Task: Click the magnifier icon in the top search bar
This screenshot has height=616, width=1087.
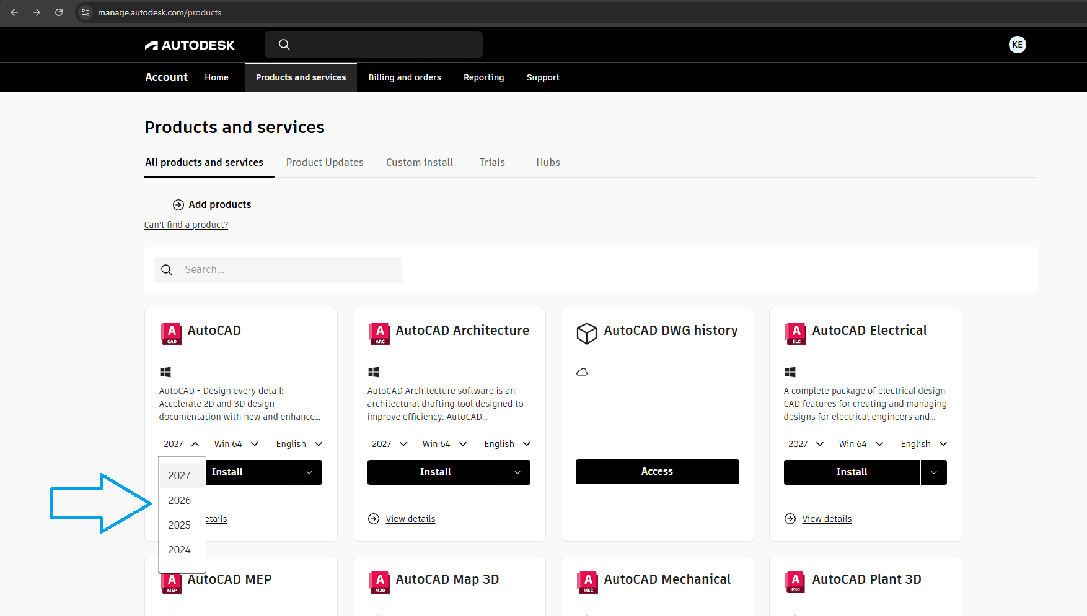Action: pyautogui.click(x=284, y=45)
